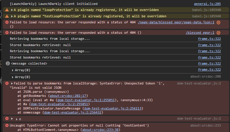The image size is (230, 132).
Task: Click the error icon on the page-data.json 404 row
Action: [7, 22]
